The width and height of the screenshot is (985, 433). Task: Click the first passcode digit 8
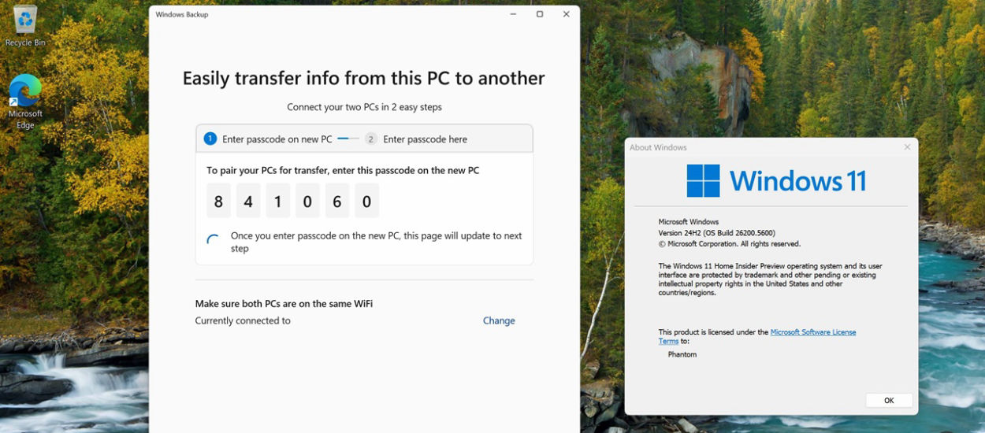(218, 201)
